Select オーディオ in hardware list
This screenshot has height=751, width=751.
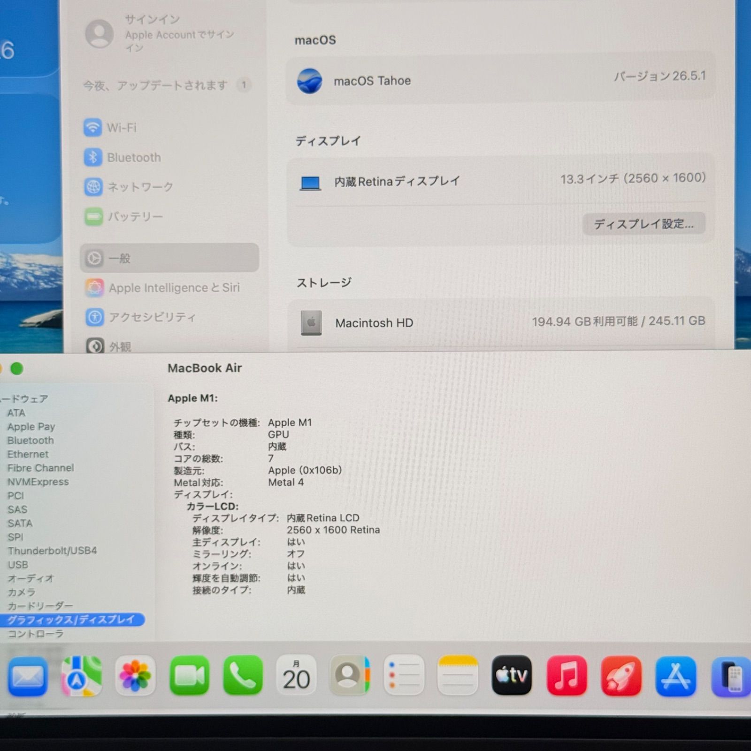[x=31, y=578]
